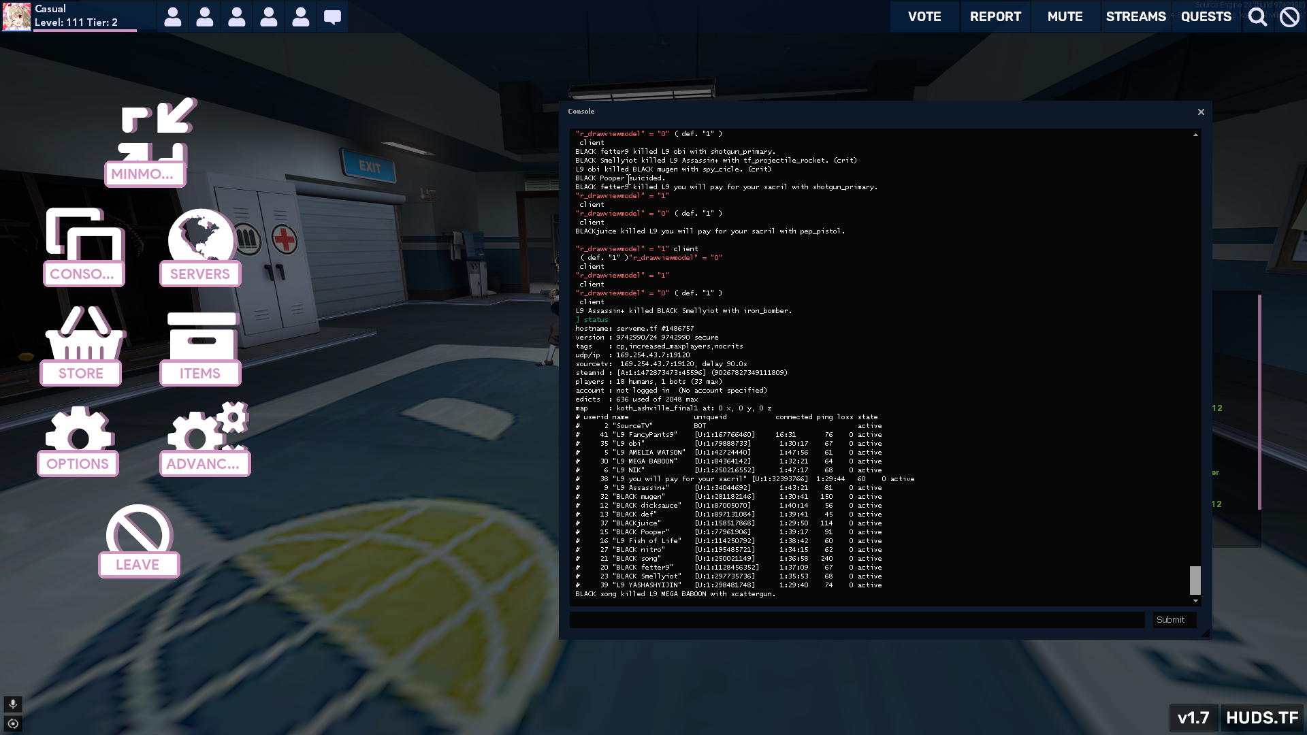
Task: Click the double gear advanced options icon
Action: [207, 427]
